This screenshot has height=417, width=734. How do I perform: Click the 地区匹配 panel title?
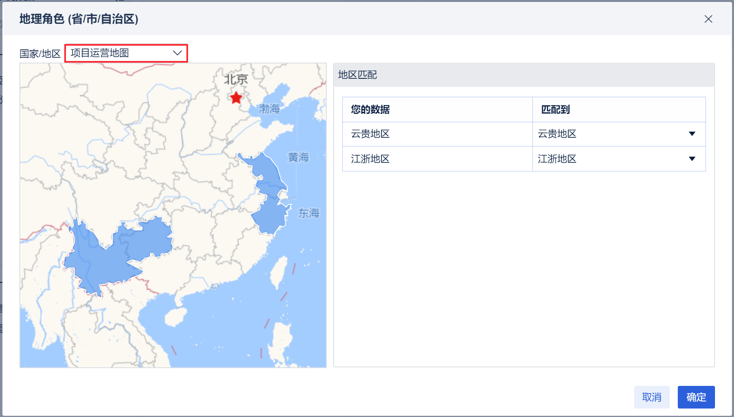[x=357, y=75]
